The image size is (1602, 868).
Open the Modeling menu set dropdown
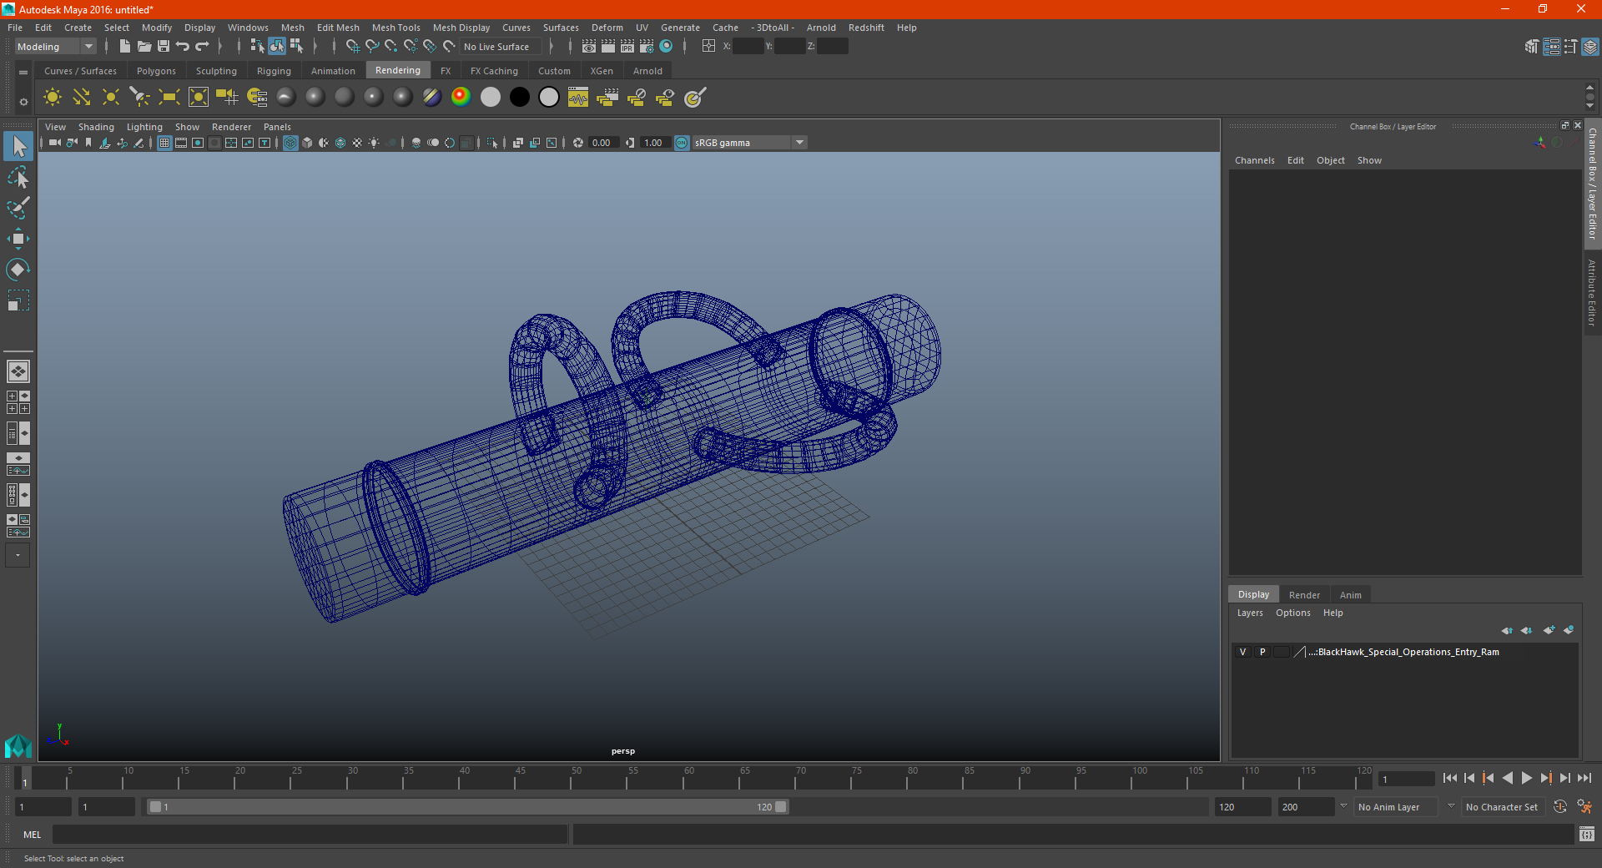pos(55,47)
